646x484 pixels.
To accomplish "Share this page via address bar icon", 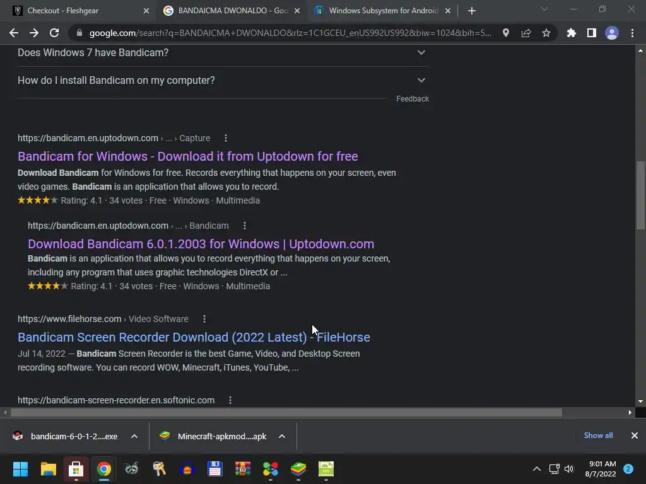I will click(x=526, y=33).
